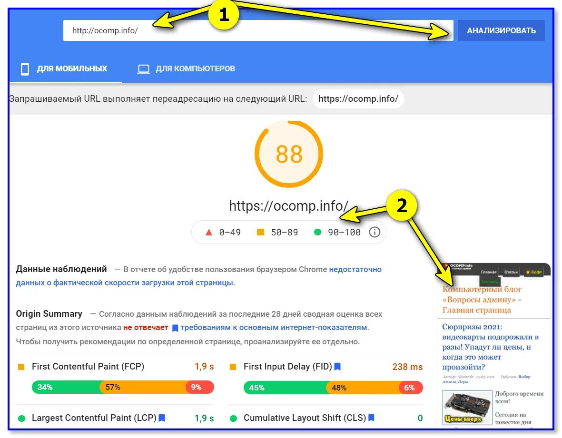Image resolution: width=562 pixels, height=438 pixels.
Task: Click the FID distribution bar's green 45% segment
Action: tap(285, 388)
